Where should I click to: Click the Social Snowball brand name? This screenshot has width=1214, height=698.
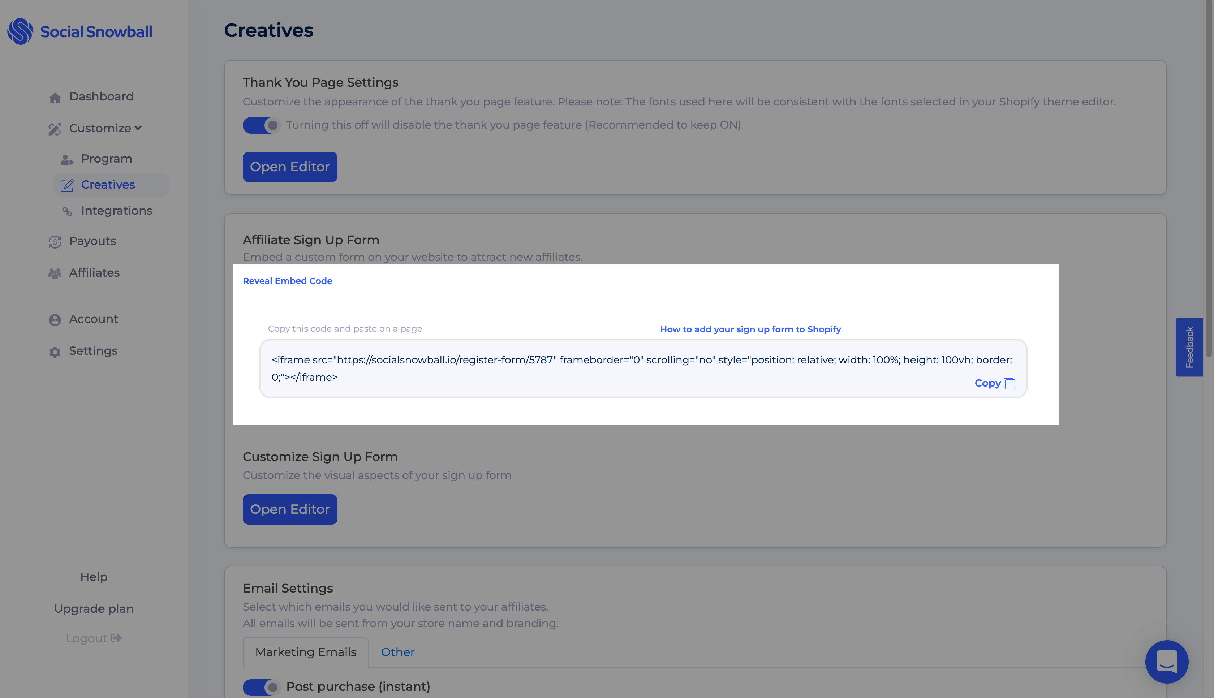(x=96, y=32)
